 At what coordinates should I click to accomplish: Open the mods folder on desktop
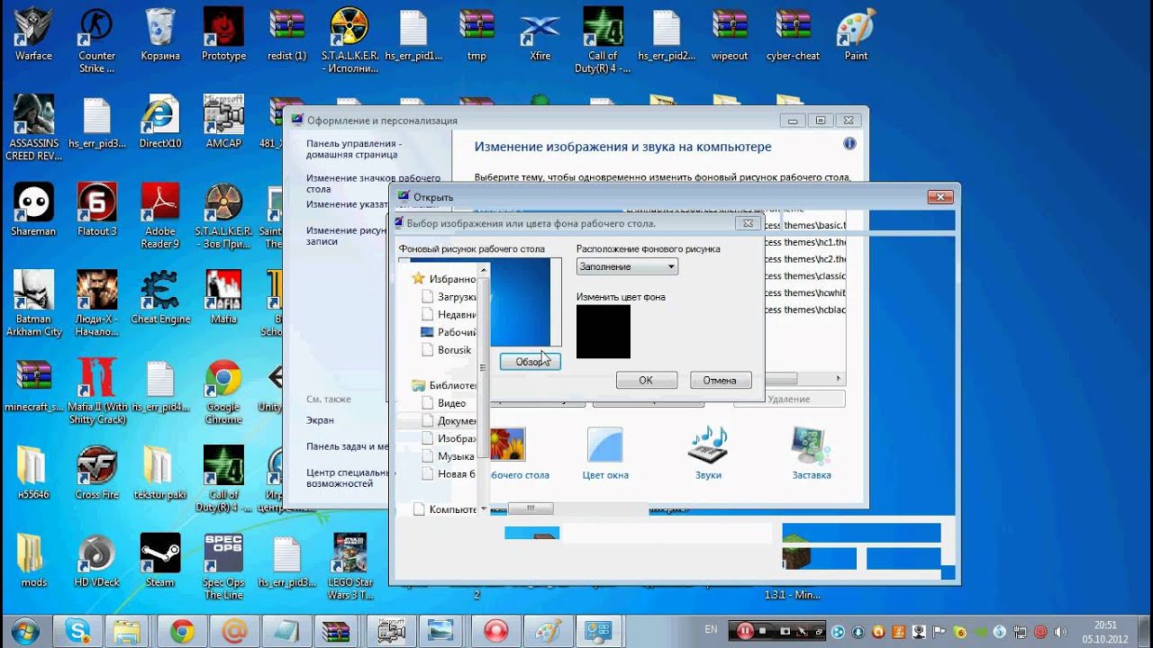click(x=33, y=560)
